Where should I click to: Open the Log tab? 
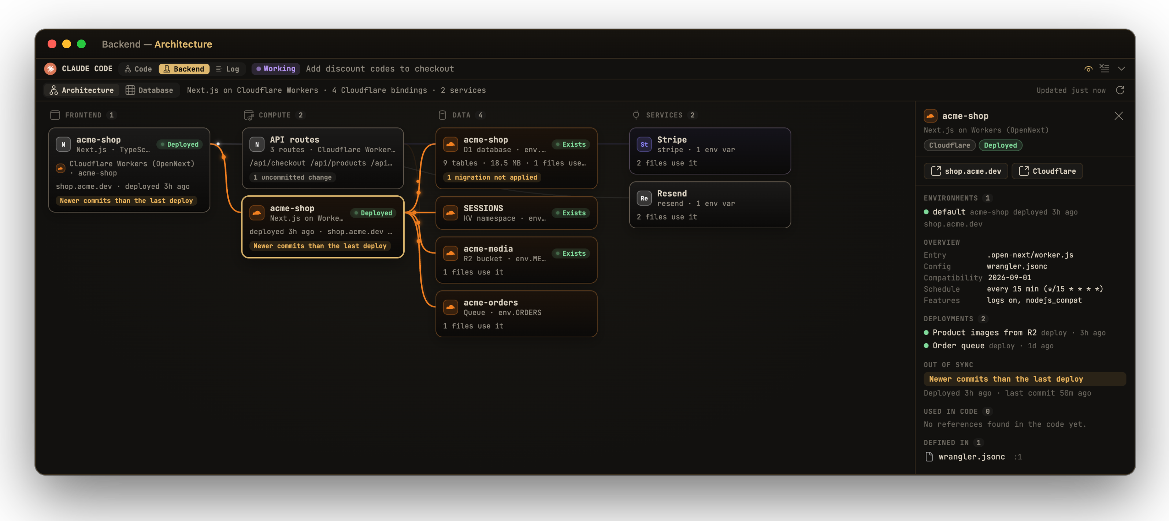click(x=227, y=69)
